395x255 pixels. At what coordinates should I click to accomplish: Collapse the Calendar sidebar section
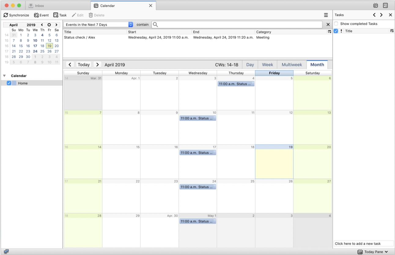click(4, 76)
